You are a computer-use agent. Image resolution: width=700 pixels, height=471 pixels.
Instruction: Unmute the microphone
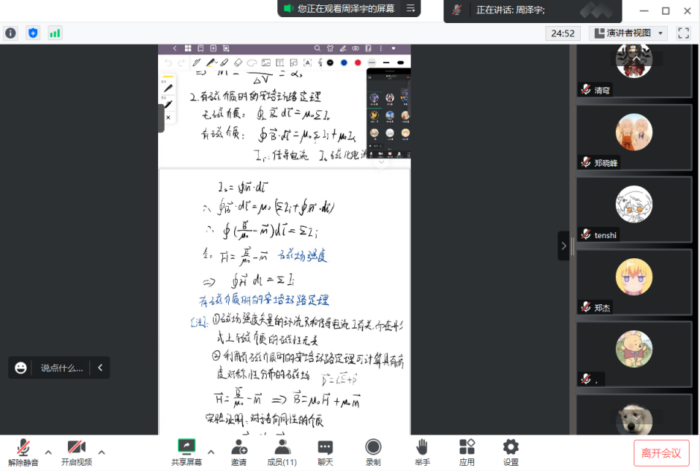[23, 451]
